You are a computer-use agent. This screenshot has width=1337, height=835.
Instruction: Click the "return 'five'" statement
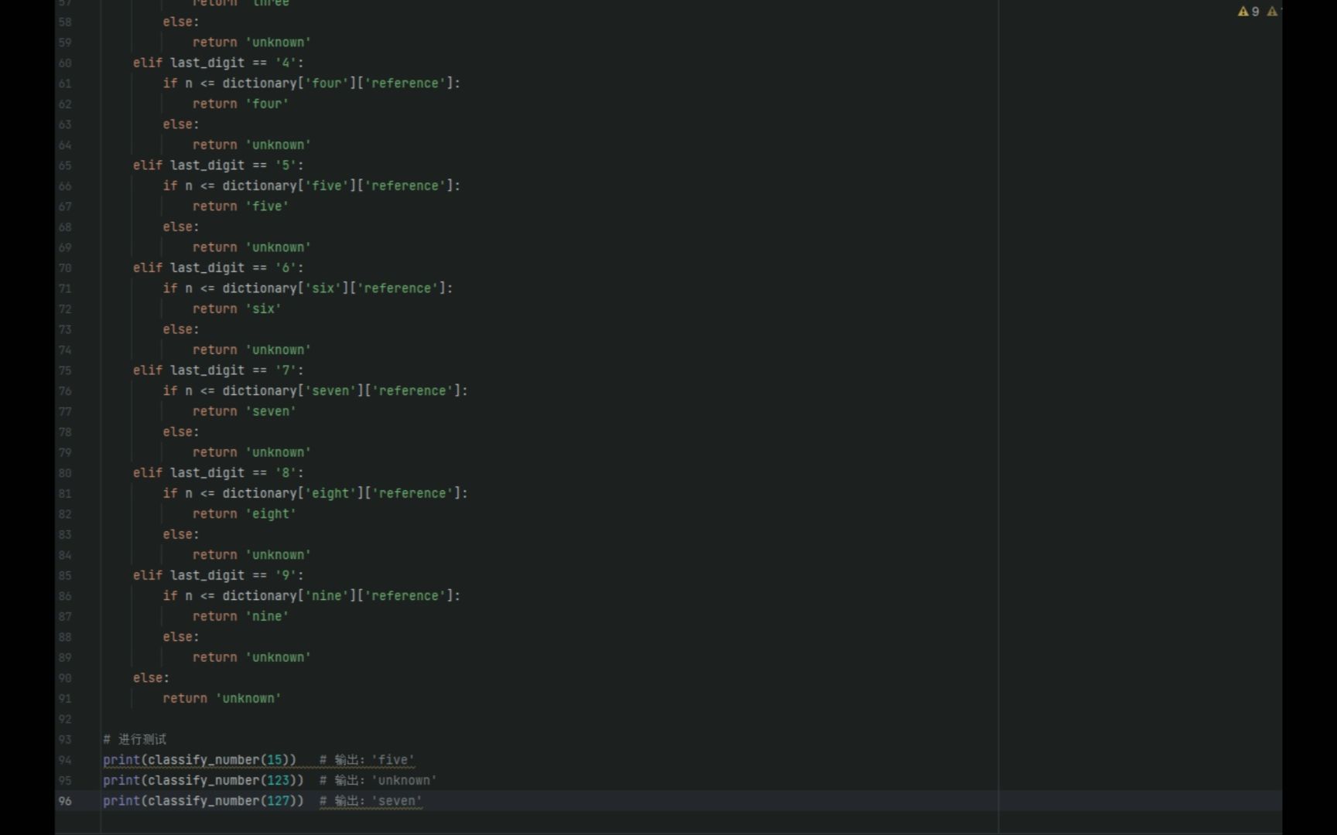[x=241, y=206]
